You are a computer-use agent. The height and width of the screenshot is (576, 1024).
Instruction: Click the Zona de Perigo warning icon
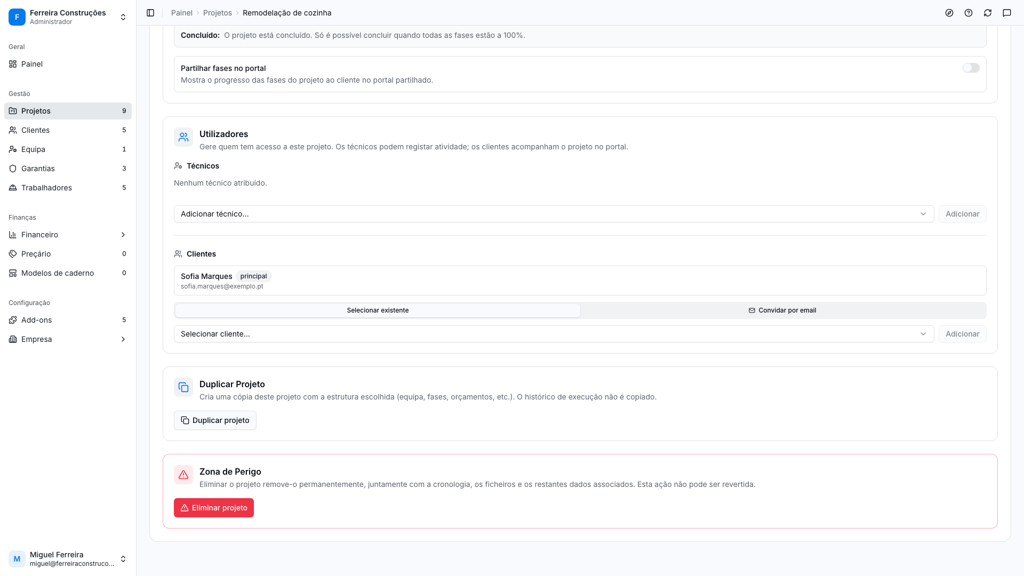click(x=183, y=475)
